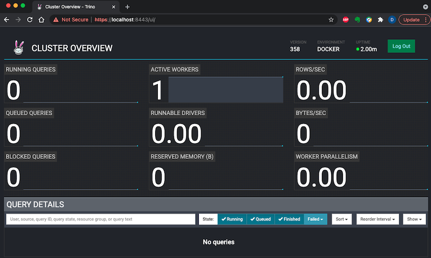Screen dimensions: 431x258
Task: Open the Evernote elephant extension
Action: tap(357, 20)
